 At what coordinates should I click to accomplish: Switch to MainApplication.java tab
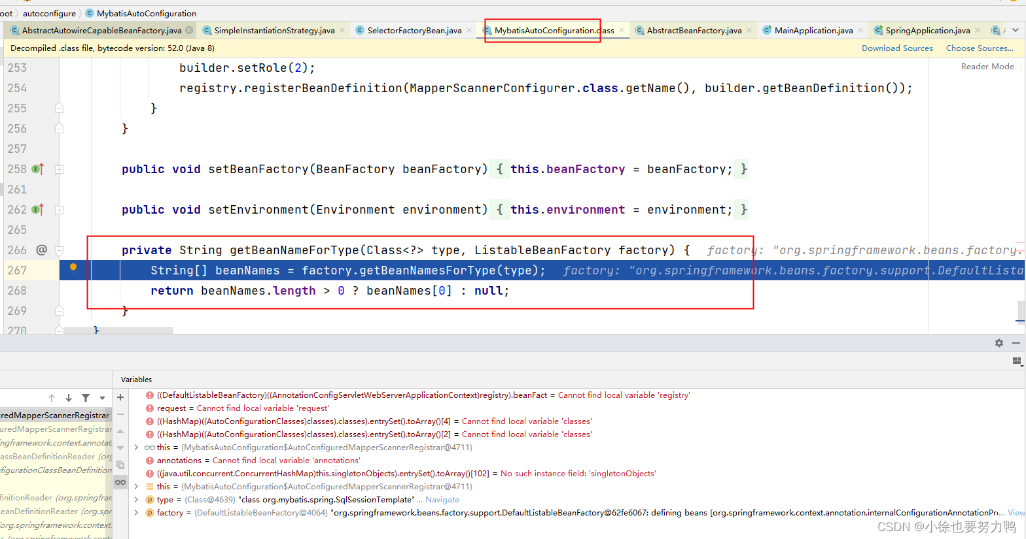coord(813,30)
